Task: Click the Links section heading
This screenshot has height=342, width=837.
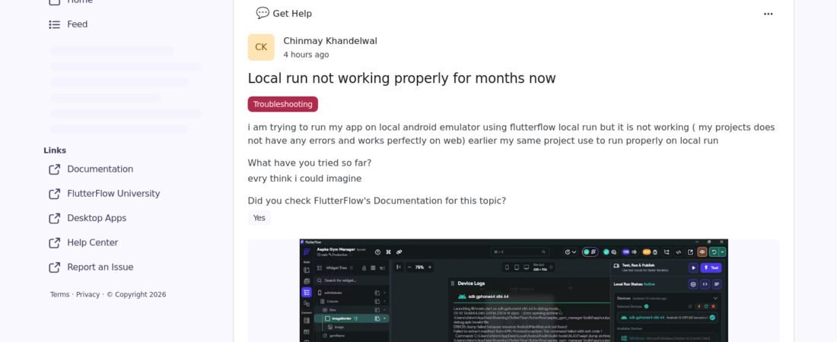Action: coord(55,150)
